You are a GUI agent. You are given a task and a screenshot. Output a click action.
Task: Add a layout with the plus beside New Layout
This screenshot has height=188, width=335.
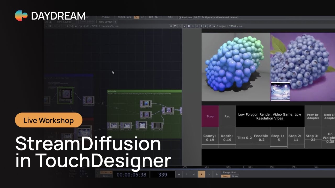click(115, 22)
